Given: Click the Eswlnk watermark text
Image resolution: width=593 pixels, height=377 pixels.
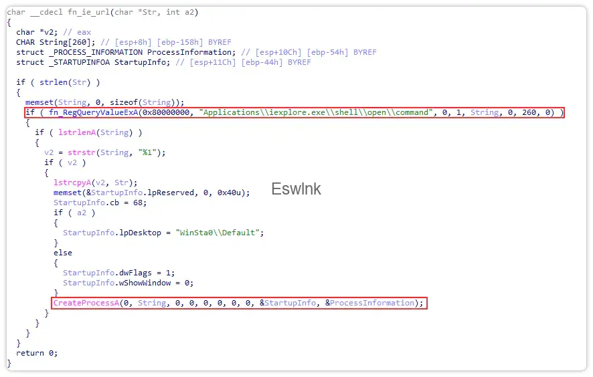Looking at the screenshot, I should point(296,189).
